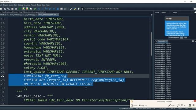
Task: Open the Source Console dropdown in Help pane
Action: click(166, 13)
